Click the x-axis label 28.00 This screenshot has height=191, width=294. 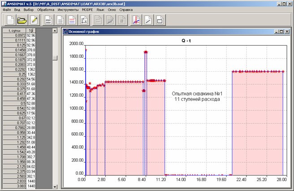click(281, 179)
